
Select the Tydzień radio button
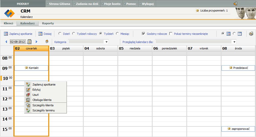pyautogui.click(x=101, y=34)
